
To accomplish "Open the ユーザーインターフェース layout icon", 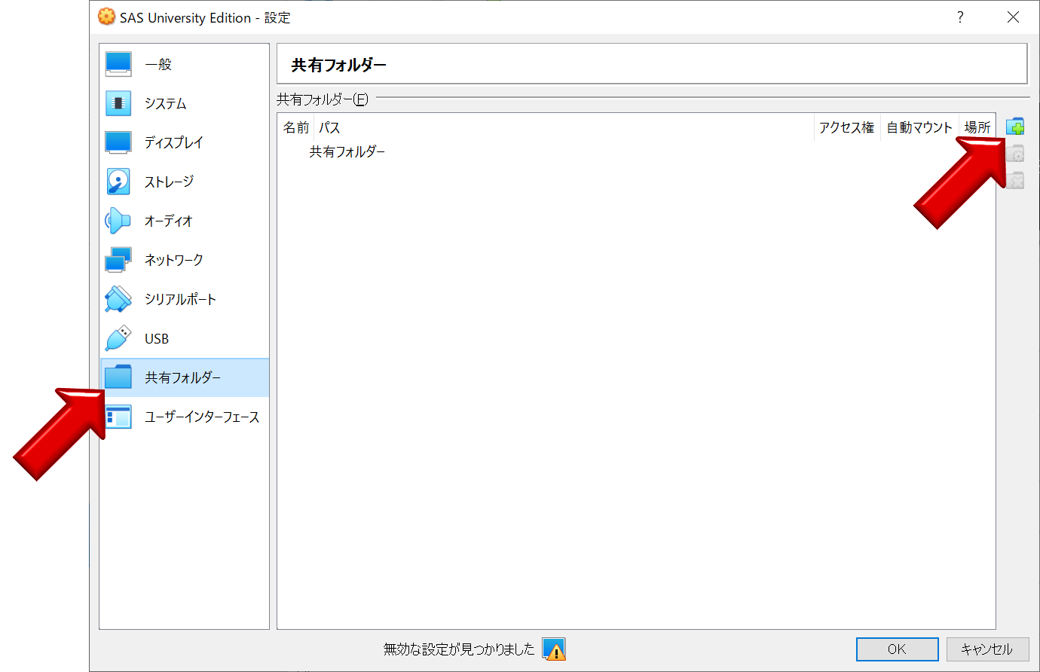I will [118, 417].
